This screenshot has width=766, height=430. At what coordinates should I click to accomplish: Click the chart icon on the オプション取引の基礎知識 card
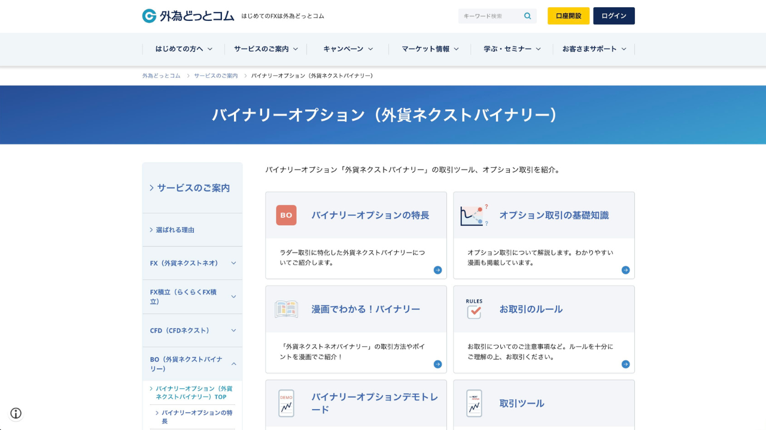pyautogui.click(x=474, y=215)
